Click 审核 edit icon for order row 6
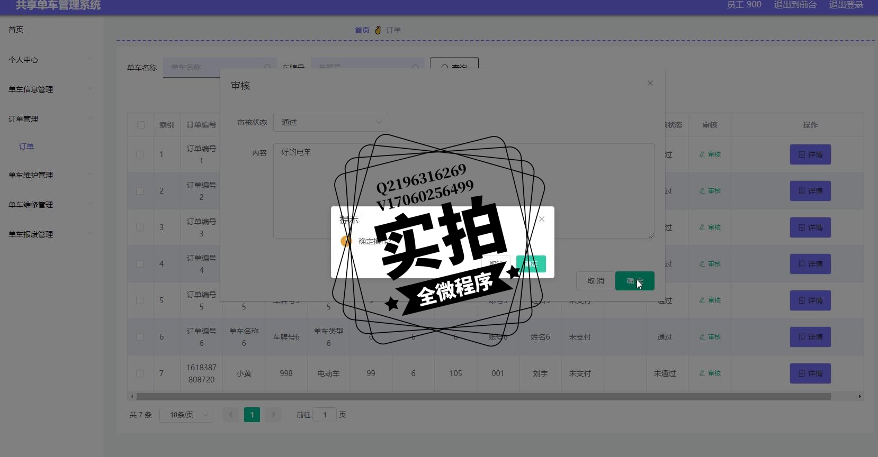 coord(710,337)
